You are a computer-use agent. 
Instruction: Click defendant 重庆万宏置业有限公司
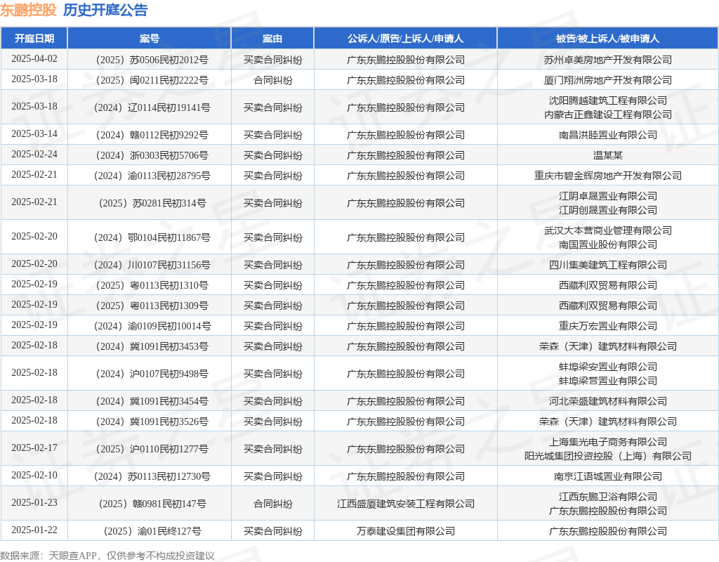[x=607, y=326]
